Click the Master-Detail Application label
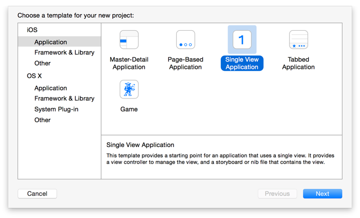This screenshot has height=218, width=360. coord(129,63)
